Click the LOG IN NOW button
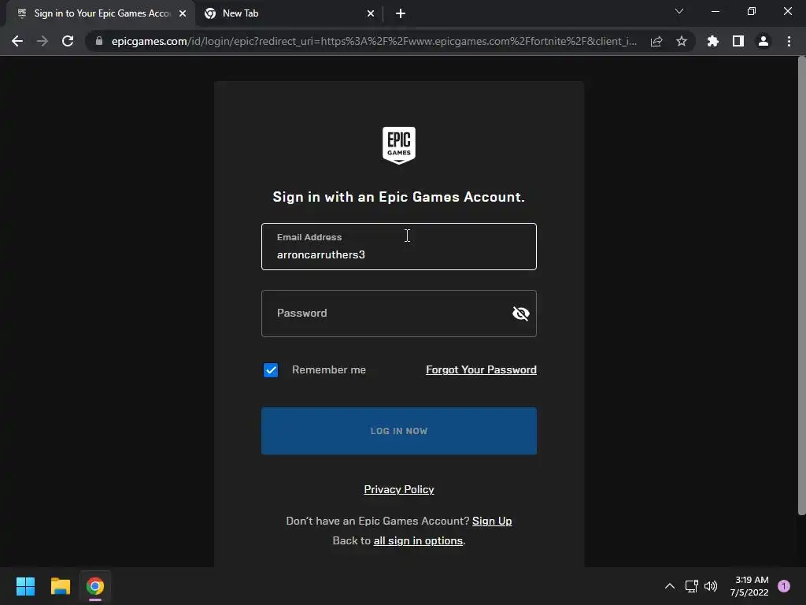 [399, 431]
